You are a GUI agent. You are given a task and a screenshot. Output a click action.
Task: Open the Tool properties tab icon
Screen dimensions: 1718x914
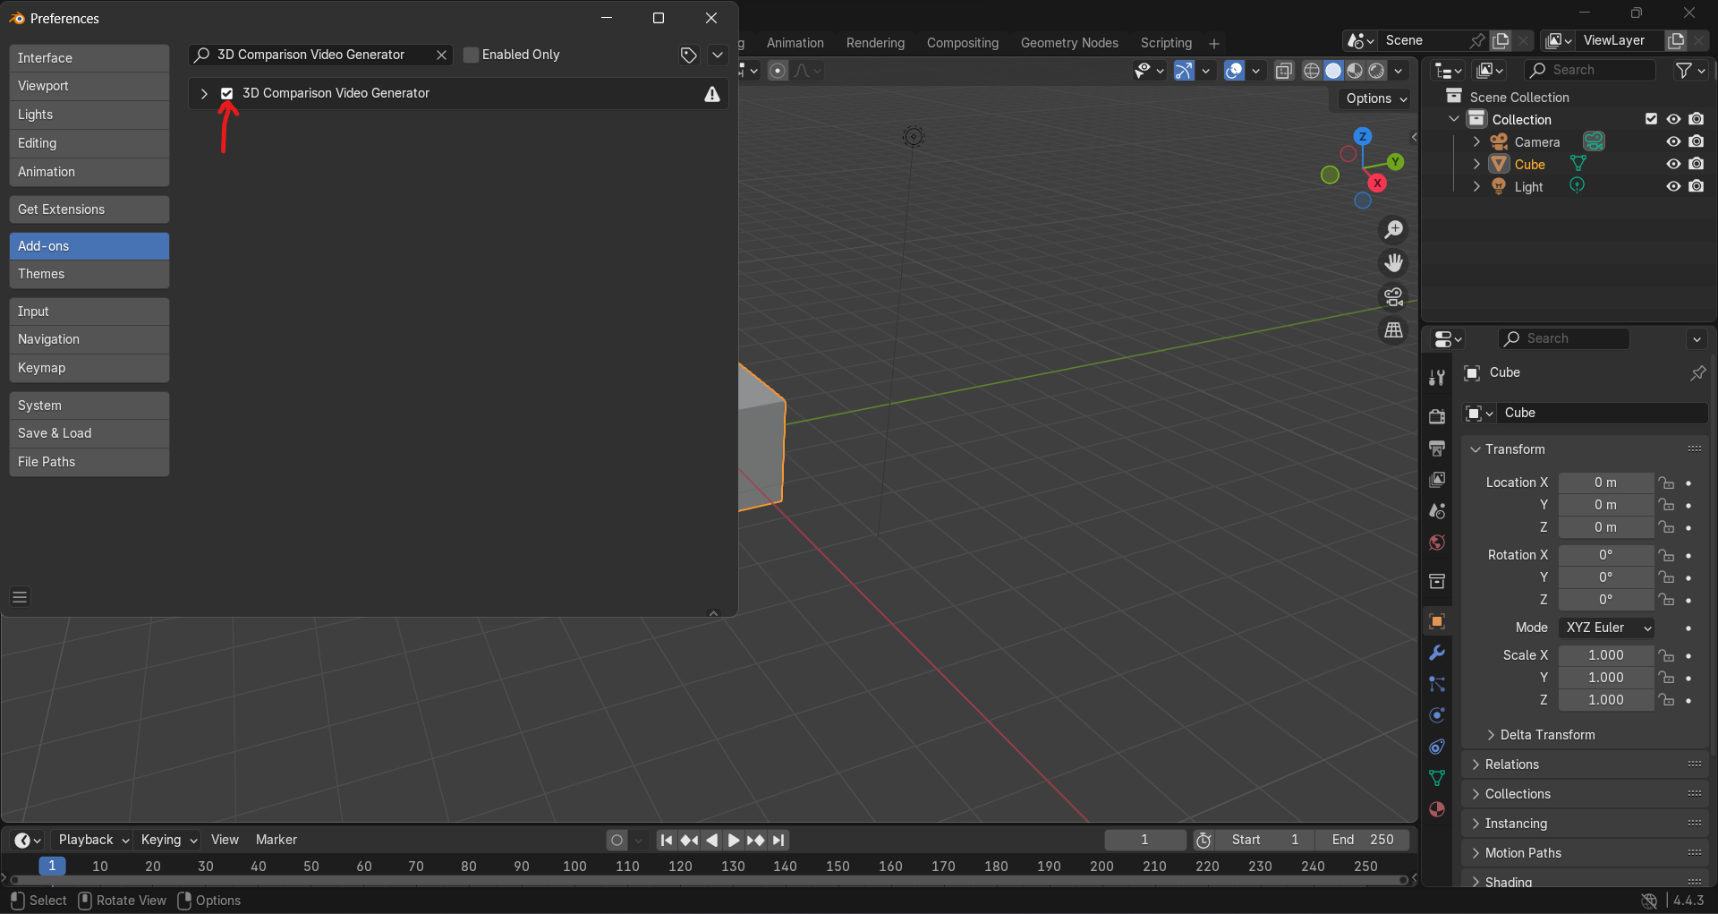pos(1437,378)
